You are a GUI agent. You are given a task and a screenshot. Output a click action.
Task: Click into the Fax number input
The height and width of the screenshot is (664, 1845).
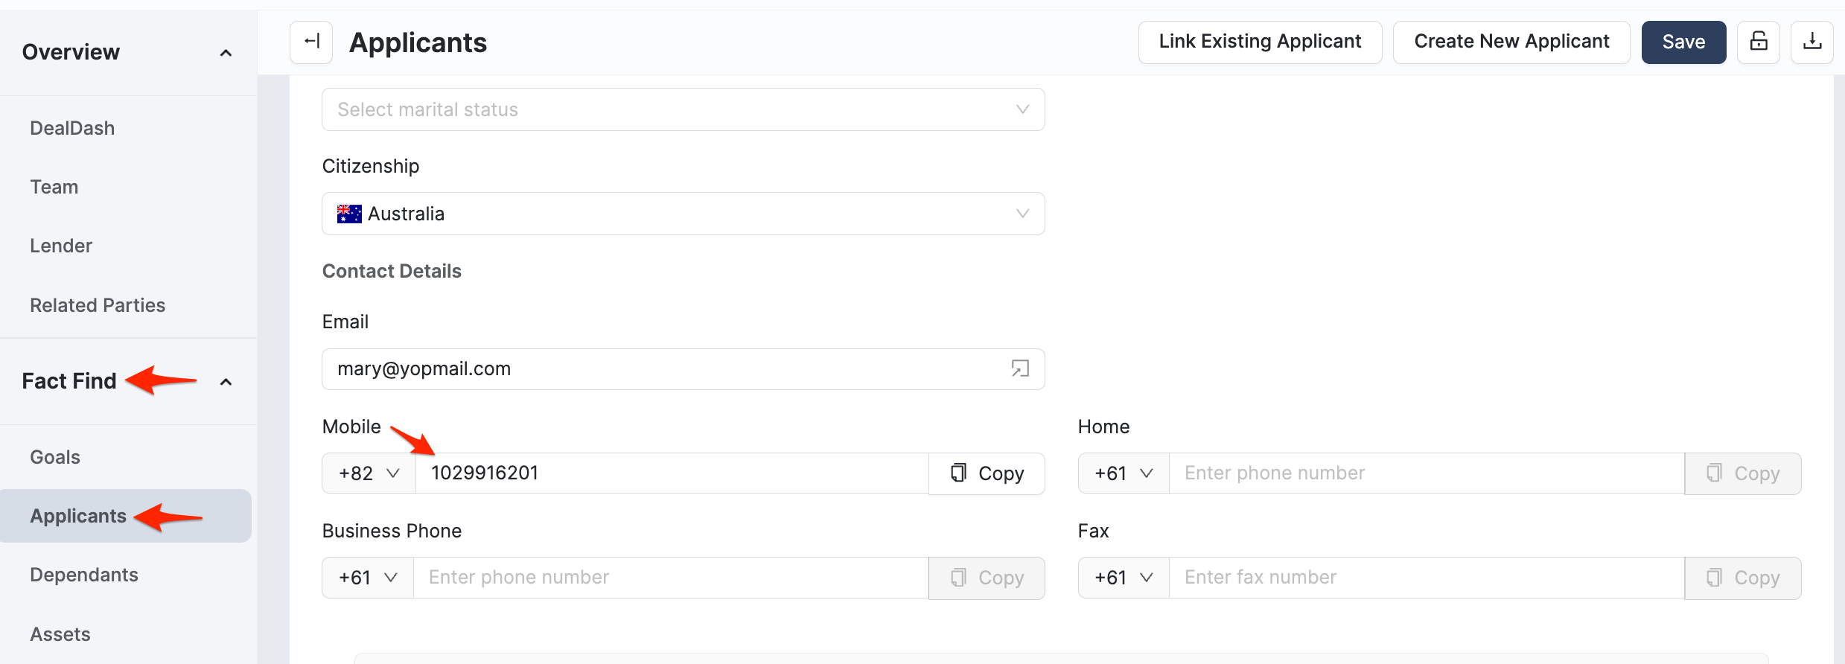(1426, 578)
